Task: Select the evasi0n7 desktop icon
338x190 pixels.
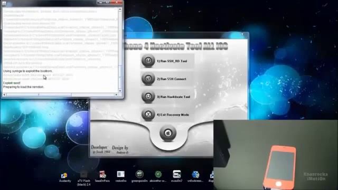Action: coord(177,176)
